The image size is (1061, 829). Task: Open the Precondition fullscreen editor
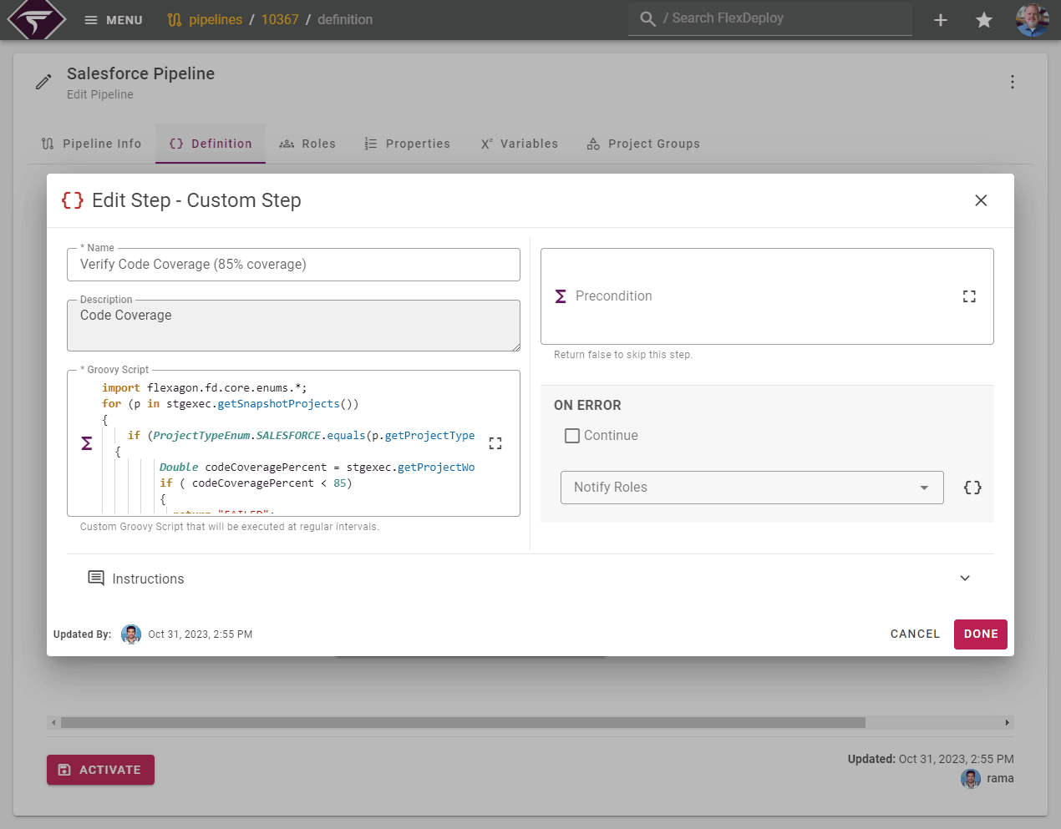click(x=969, y=296)
